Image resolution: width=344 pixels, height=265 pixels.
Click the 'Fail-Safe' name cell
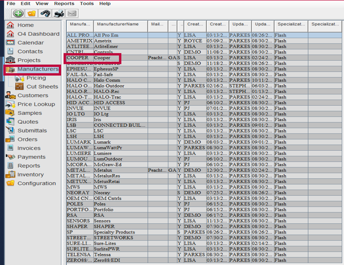point(121,75)
